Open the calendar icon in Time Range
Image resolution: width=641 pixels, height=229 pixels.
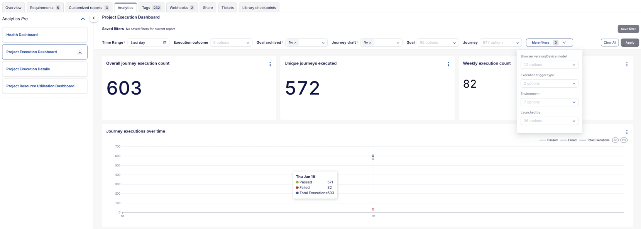[165, 43]
